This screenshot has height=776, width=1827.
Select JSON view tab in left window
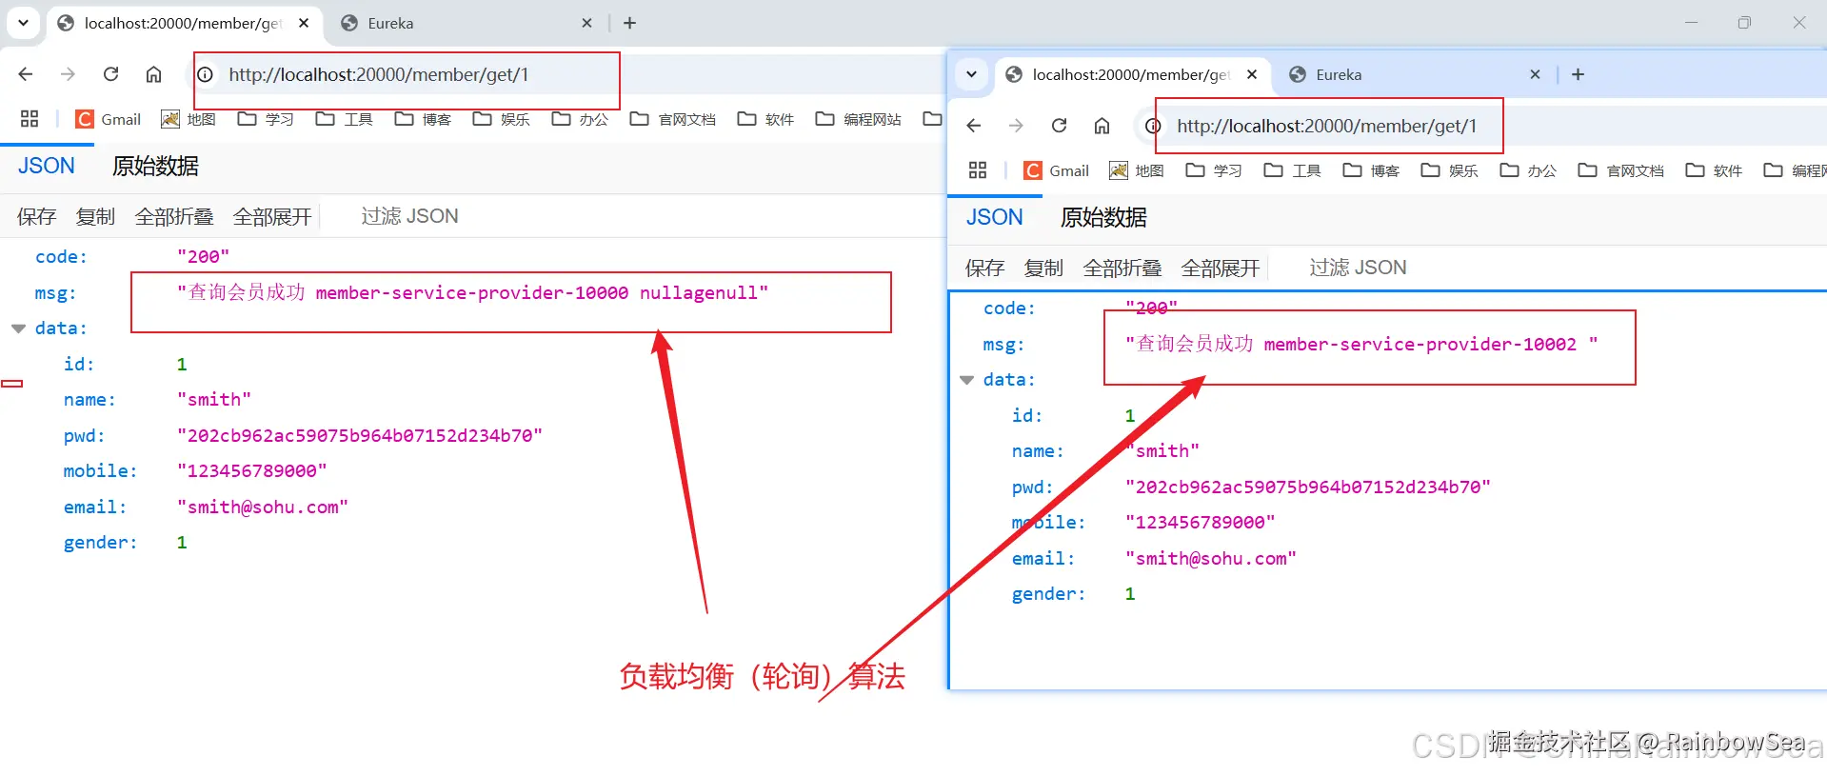click(x=46, y=167)
